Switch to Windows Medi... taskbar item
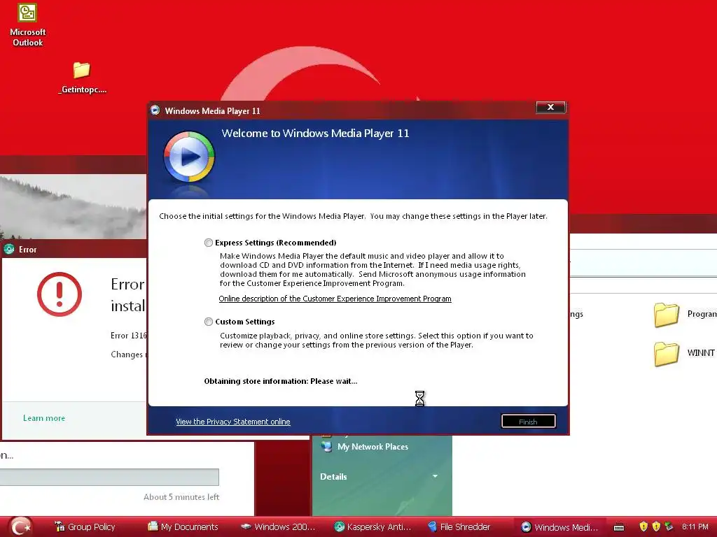Image resolution: width=717 pixels, height=537 pixels. point(559,527)
